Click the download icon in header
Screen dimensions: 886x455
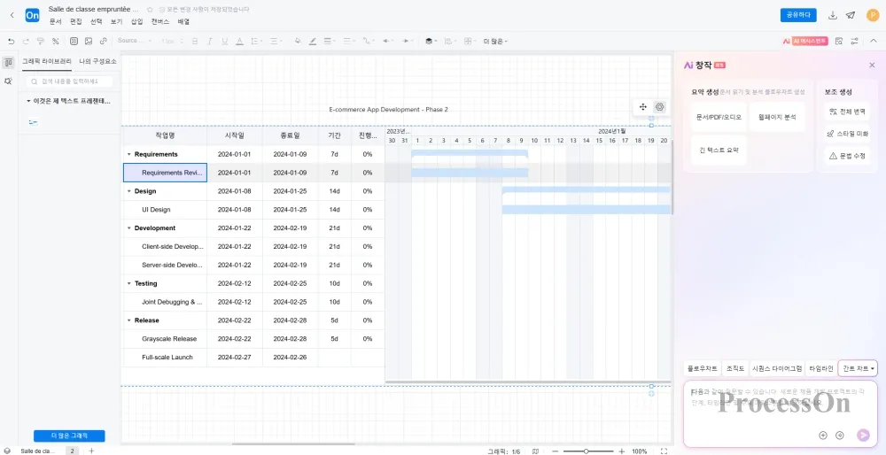(832, 15)
